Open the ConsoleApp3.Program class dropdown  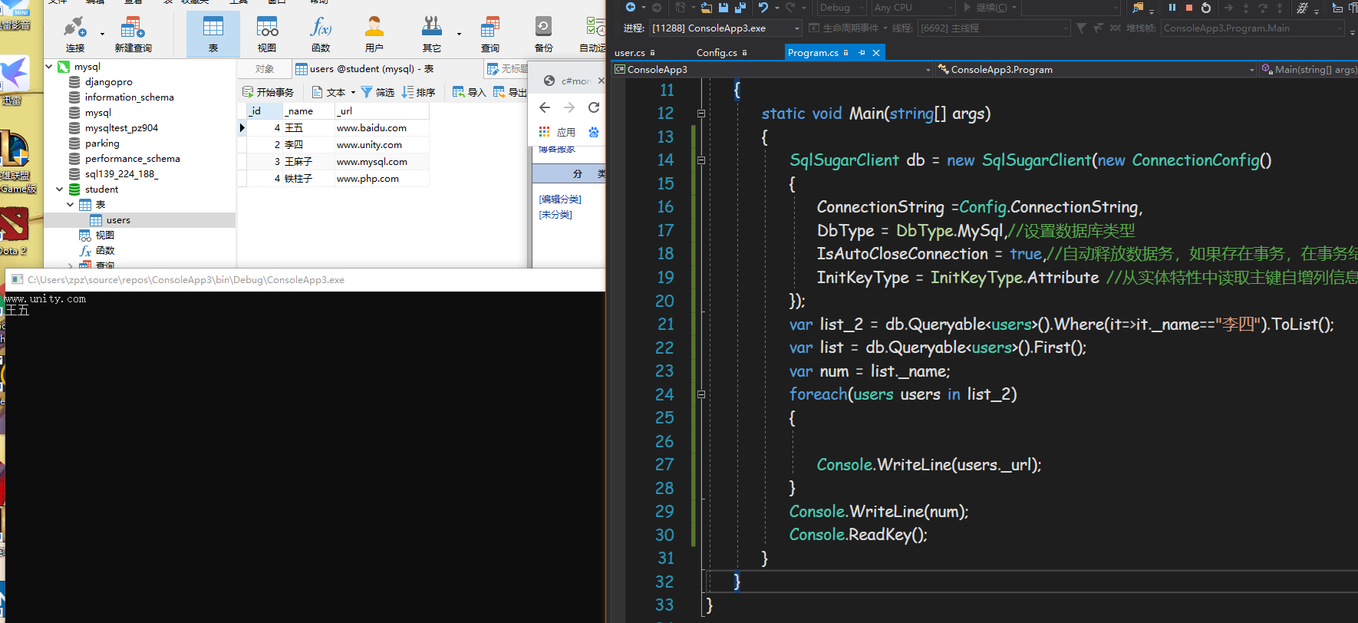pos(1096,69)
